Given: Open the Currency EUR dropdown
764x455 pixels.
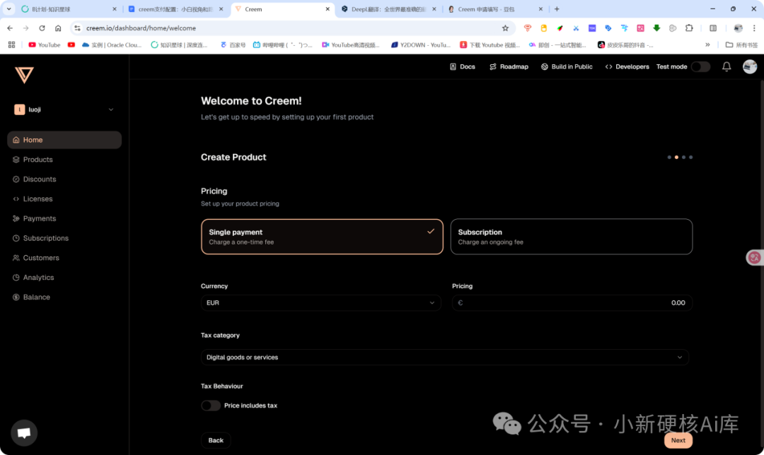Looking at the screenshot, I should click(320, 302).
